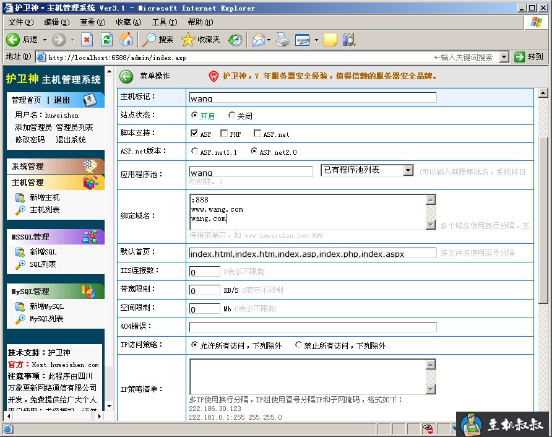
Task: Click the magnifier icon beside SQL列表
Action: pos(20,265)
